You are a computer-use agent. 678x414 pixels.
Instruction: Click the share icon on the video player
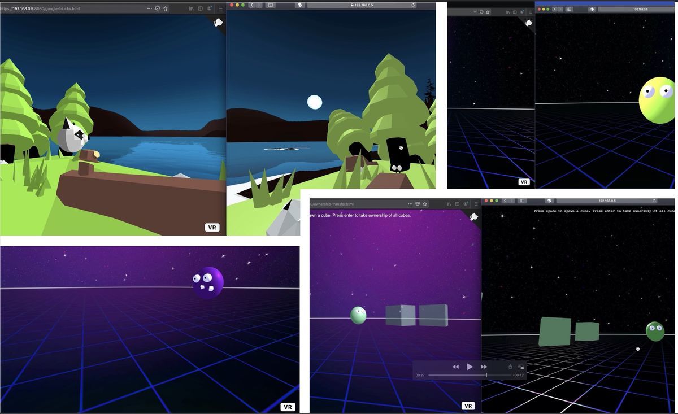click(x=510, y=367)
